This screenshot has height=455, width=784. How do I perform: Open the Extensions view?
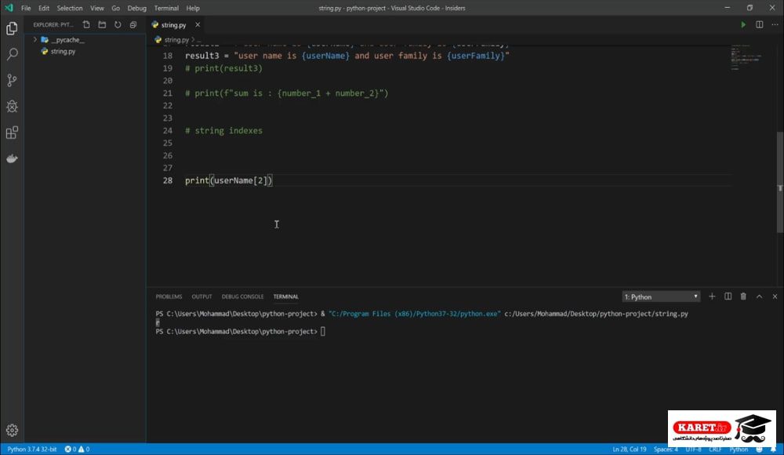pos(12,133)
